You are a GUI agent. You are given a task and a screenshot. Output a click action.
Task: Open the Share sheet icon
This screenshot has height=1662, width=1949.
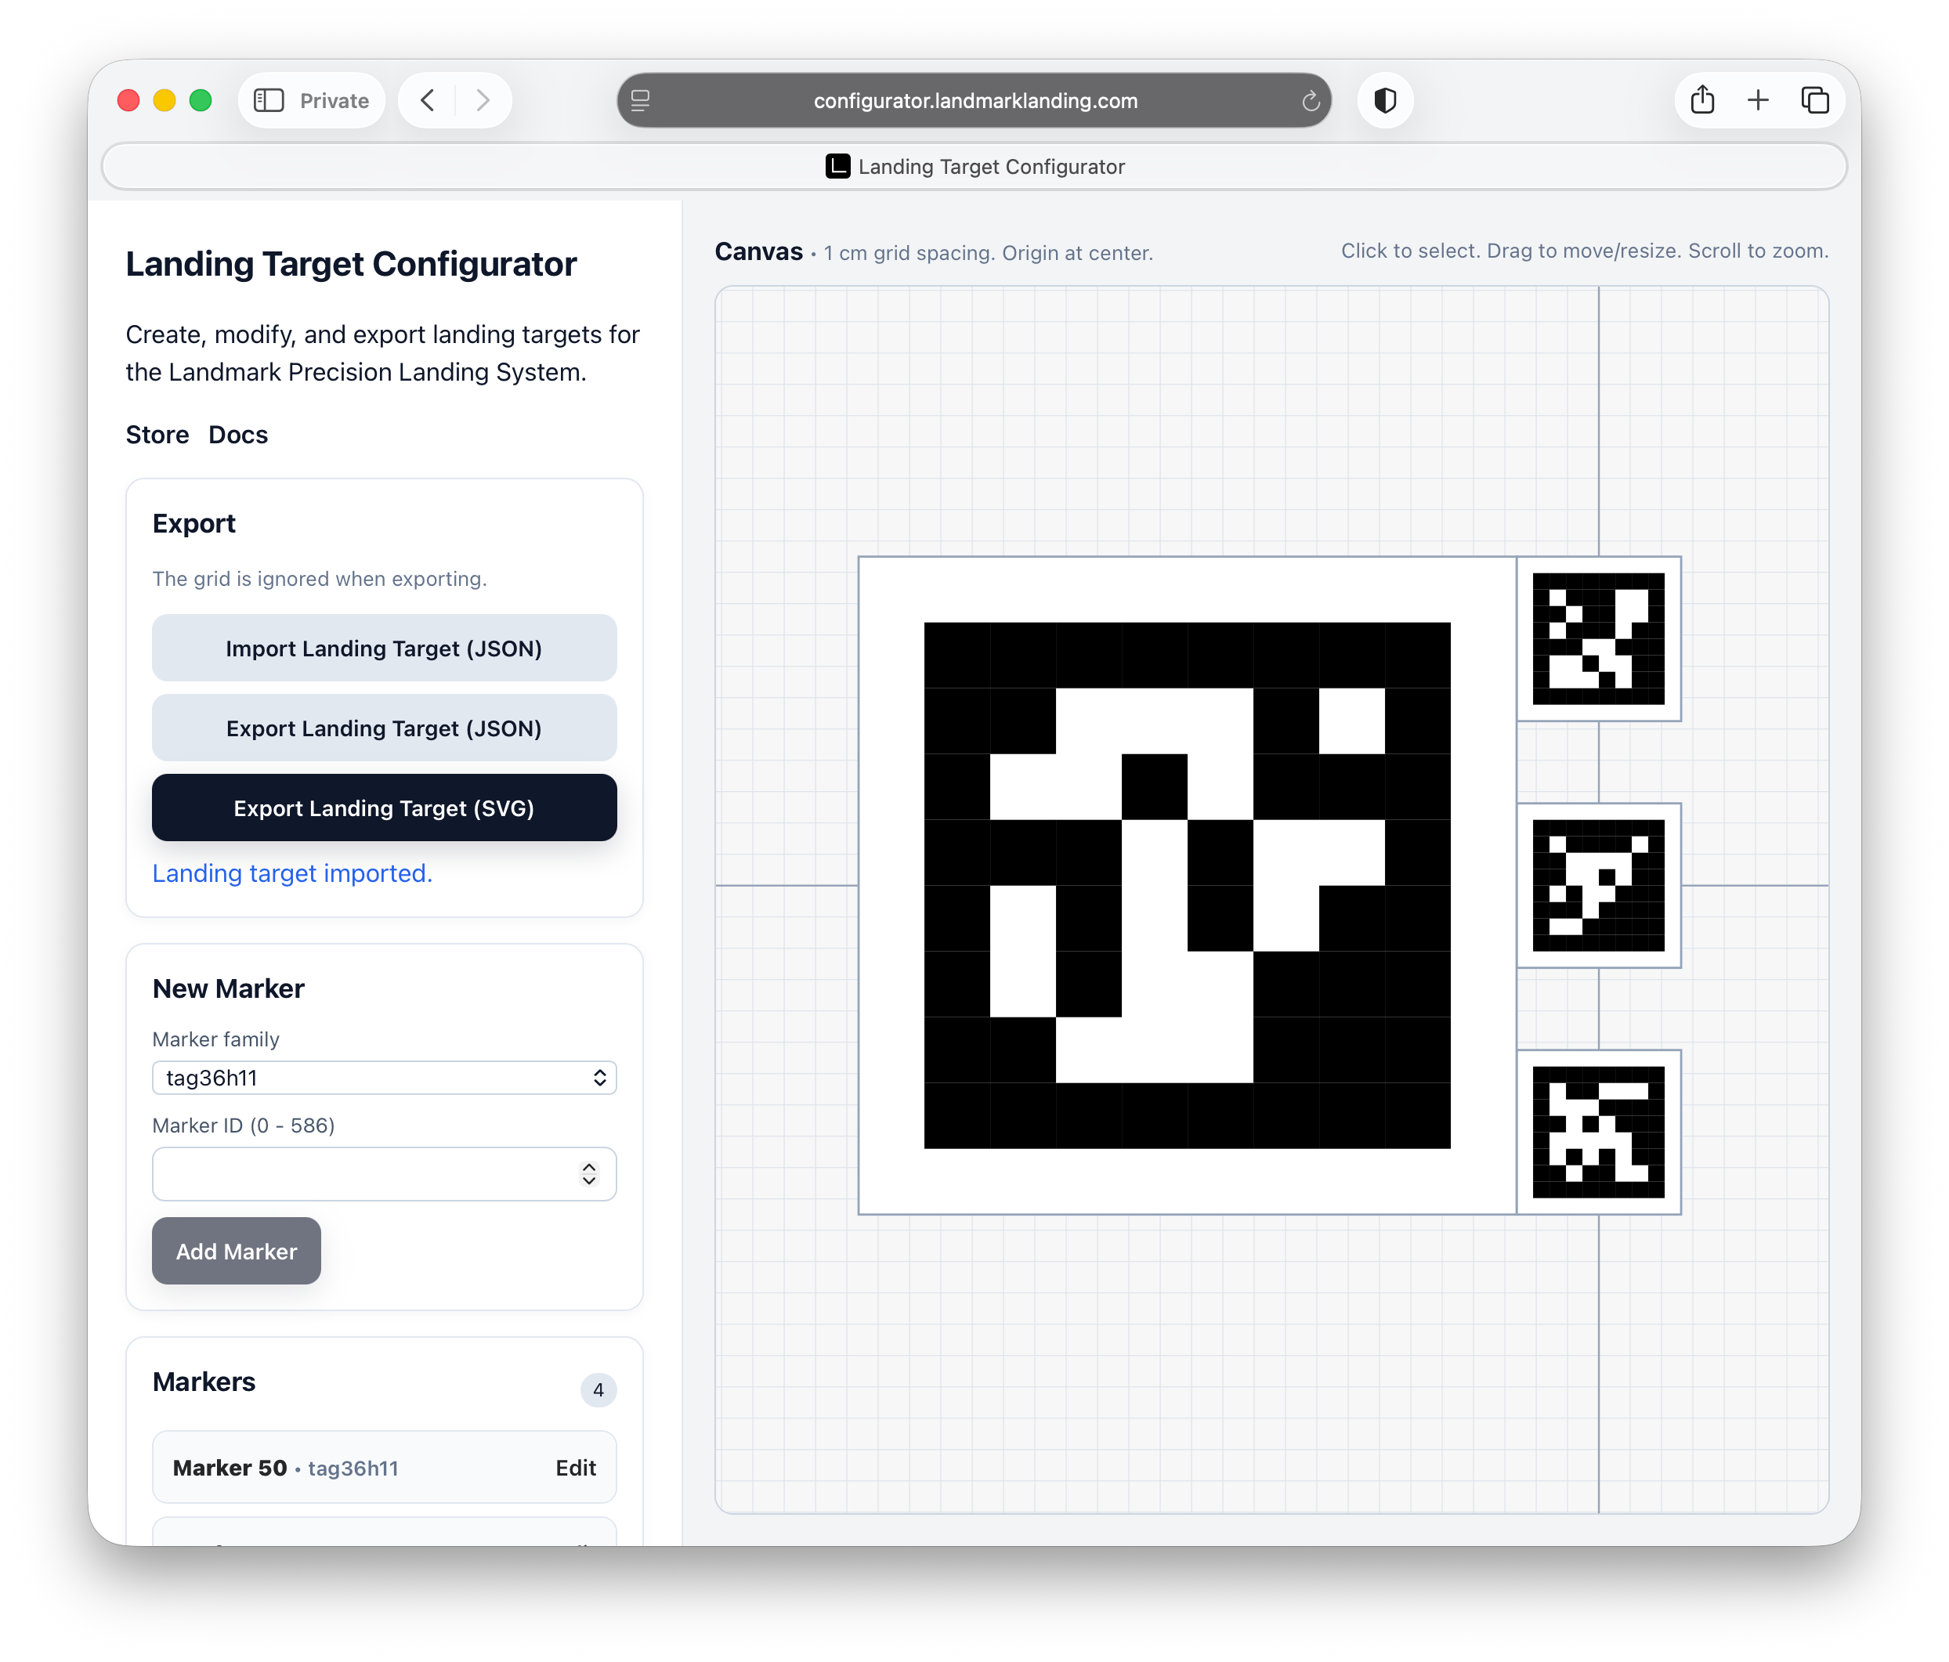coord(1701,100)
